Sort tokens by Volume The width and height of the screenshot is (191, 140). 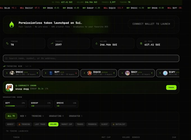pos(53,124)
